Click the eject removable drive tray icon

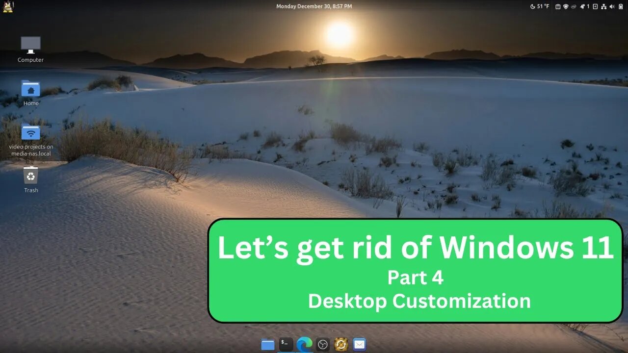(595, 6)
